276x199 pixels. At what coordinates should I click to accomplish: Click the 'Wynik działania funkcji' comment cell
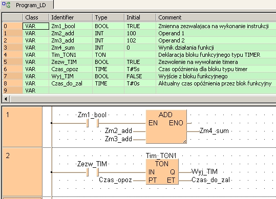click(x=216, y=48)
